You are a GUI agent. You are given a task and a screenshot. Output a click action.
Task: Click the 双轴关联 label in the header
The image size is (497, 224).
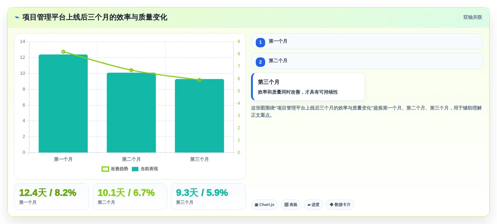[x=472, y=17]
